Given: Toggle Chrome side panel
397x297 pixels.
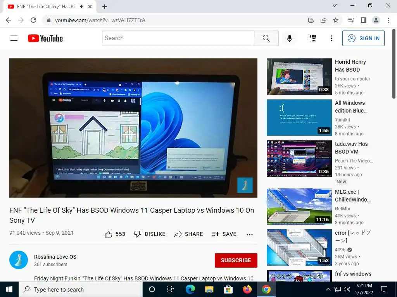Looking at the screenshot, I should [x=363, y=20].
